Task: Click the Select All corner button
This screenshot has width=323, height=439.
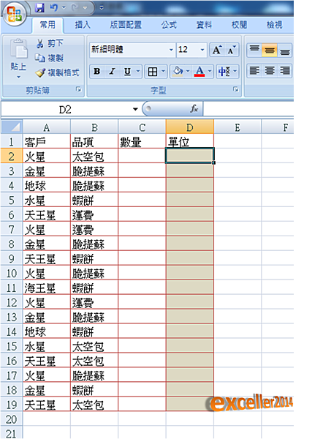Action: 12,127
